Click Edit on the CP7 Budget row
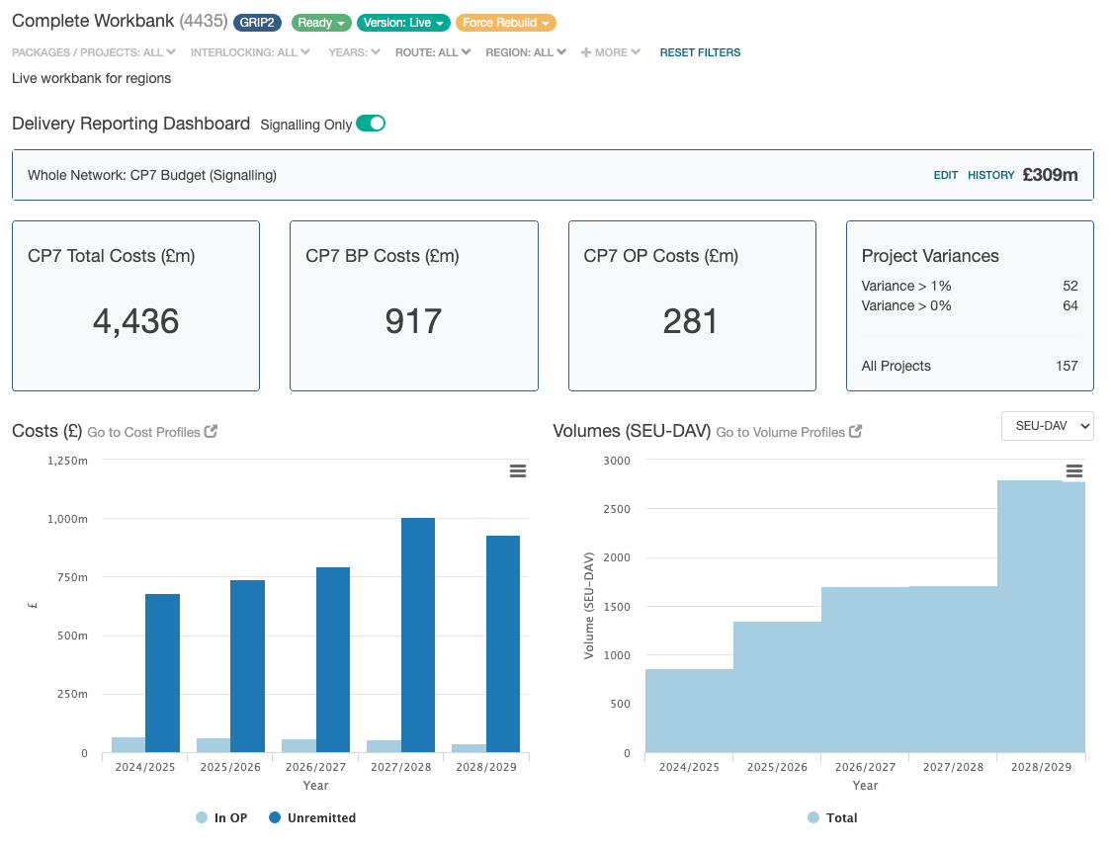This screenshot has height=849, width=1111. pos(946,175)
